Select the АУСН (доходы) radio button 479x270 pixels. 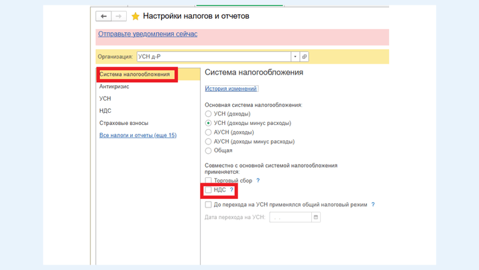coord(208,132)
